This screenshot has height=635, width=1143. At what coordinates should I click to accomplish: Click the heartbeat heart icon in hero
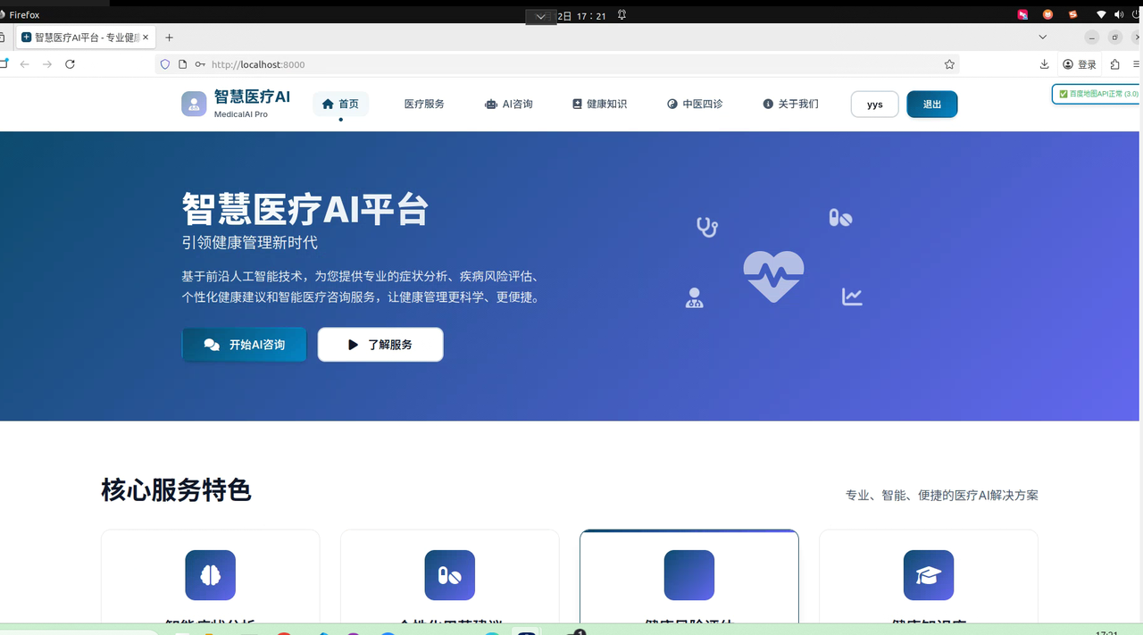click(773, 276)
